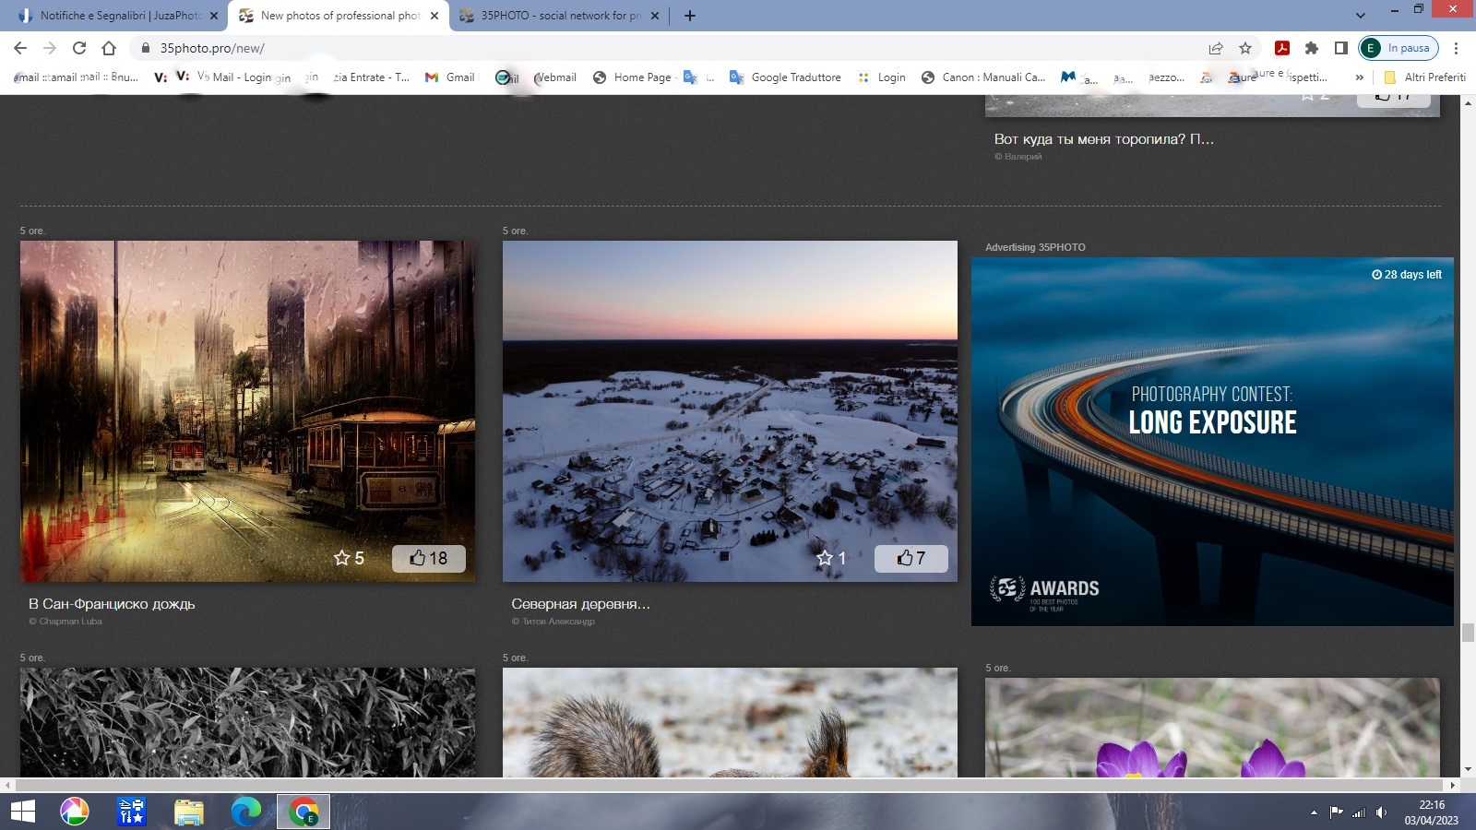Open the profile button labeled In pausa
The height and width of the screenshot is (830, 1476).
(1399, 48)
